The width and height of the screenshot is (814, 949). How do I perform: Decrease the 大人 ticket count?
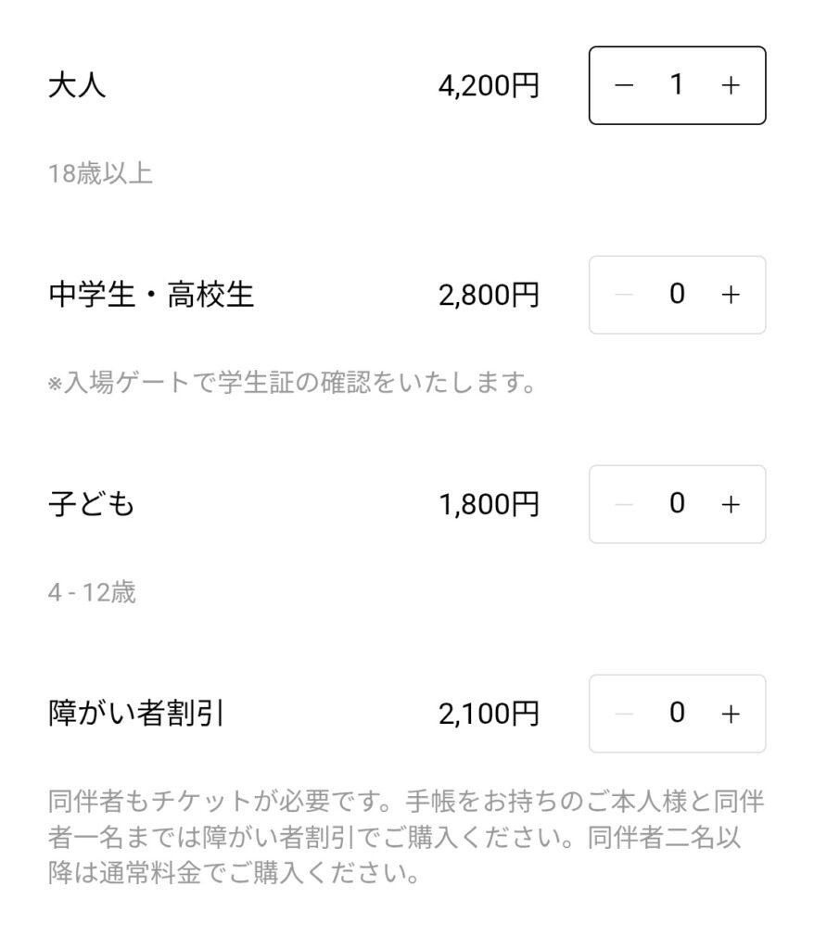624,85
